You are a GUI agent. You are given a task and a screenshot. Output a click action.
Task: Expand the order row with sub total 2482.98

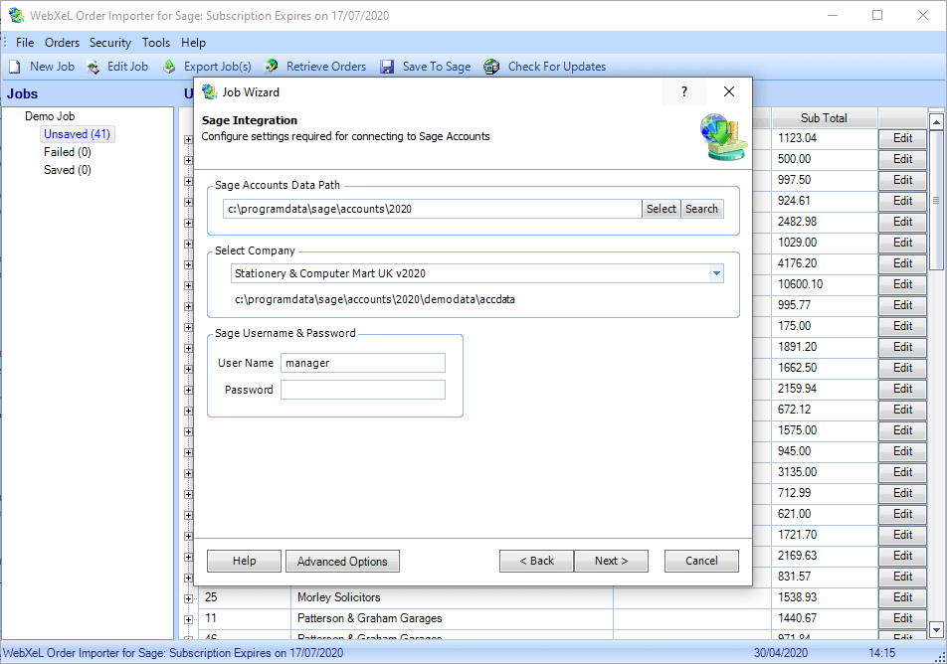pyautogui.click(x=188, y=224)
